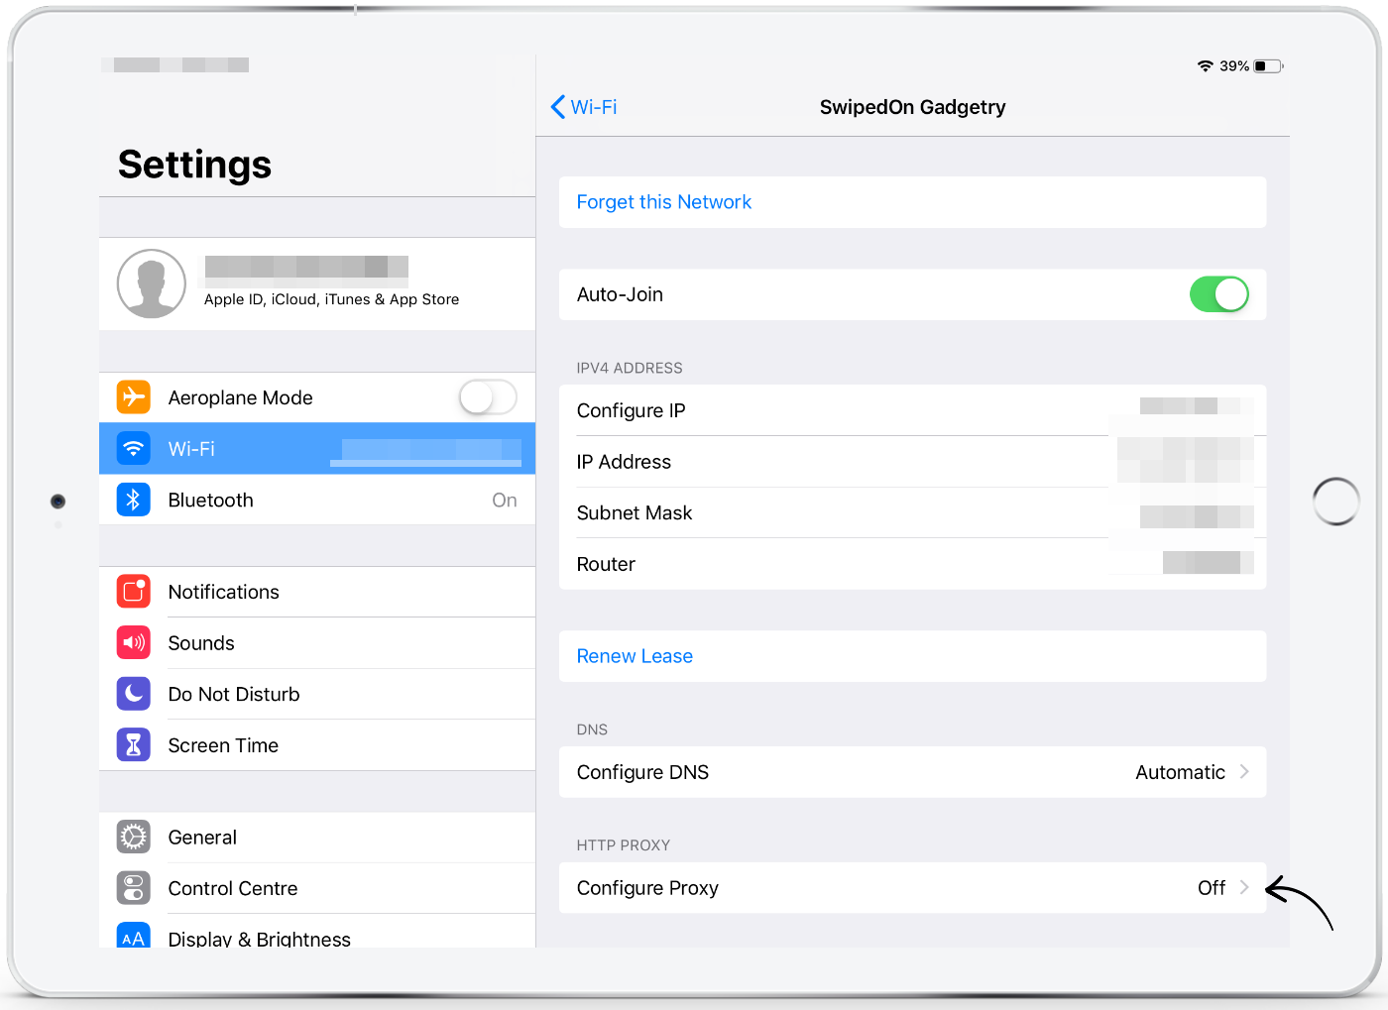
Task: Tap the IP Address row
Action: point(913,462)
